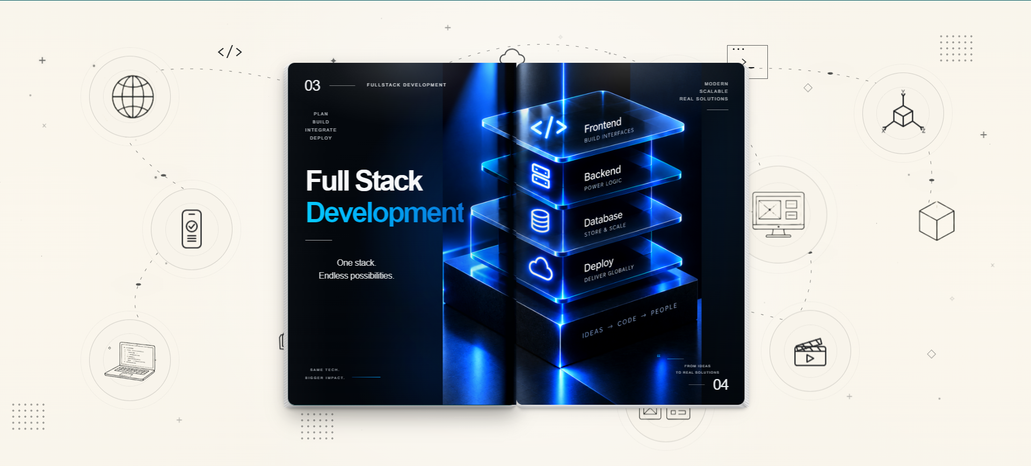Click the 'Database' layer label
Viewport: 1031px width, 466px height.
pyautogui.click(x=603, y=219)
